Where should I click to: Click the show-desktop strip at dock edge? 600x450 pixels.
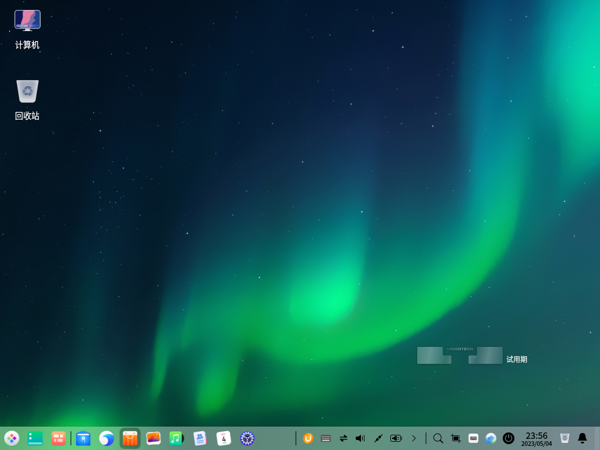597,438
